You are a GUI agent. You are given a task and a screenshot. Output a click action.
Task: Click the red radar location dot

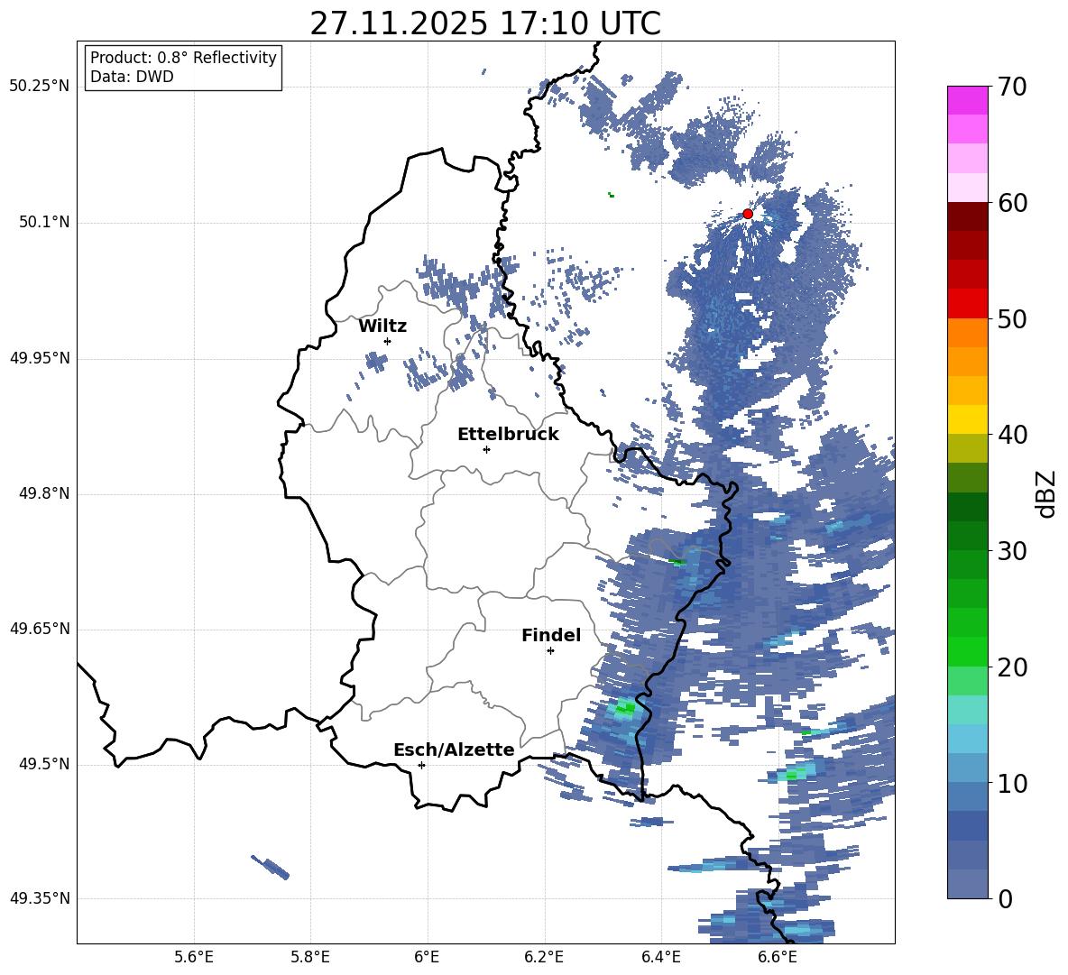(748, 214)
